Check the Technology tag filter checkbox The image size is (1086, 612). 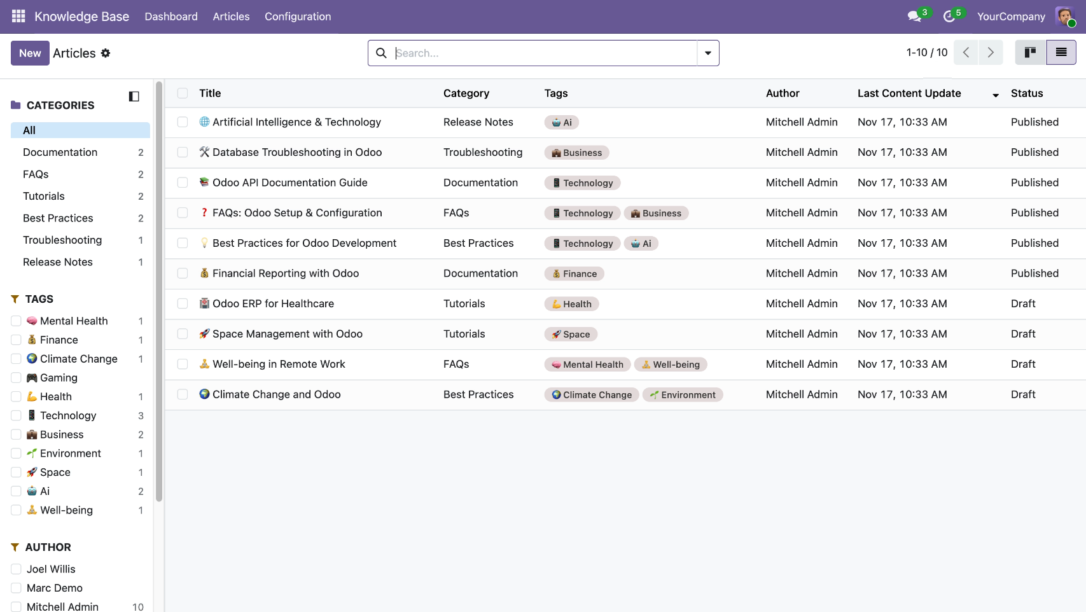pyautogui.click(x=17, y=416)
